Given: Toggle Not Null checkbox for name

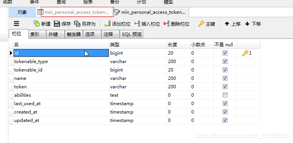Looking at the screenshot, I should 225,78.
